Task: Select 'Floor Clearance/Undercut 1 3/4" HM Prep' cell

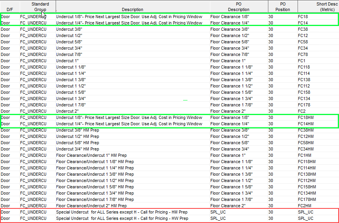Action: 133,193
